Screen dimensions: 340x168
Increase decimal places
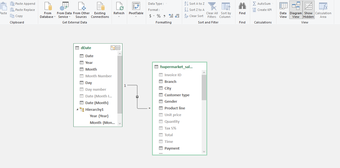[x=171, y=16]
